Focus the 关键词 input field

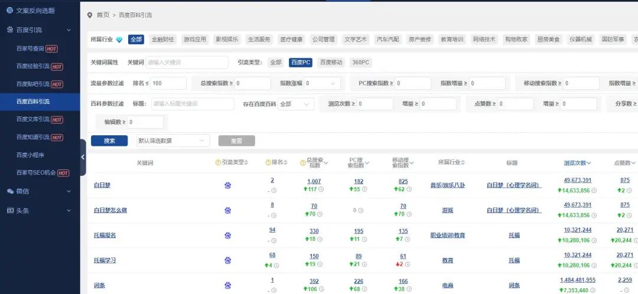pyautogui.click(x=187, y=62)
